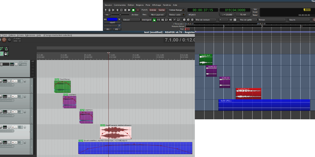Toggle the item lock padlock icon in REAPER

[x=6, y=53]
